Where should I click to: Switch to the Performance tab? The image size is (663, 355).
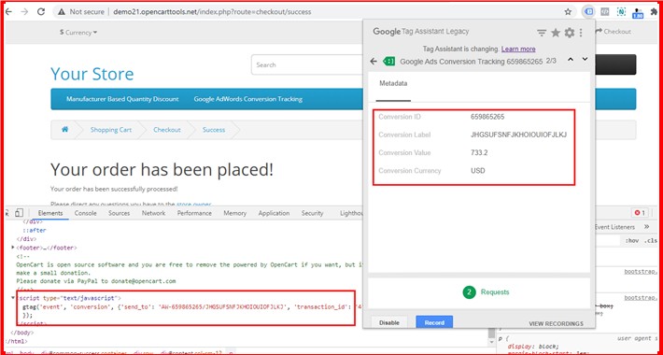(x=194, y=213)
